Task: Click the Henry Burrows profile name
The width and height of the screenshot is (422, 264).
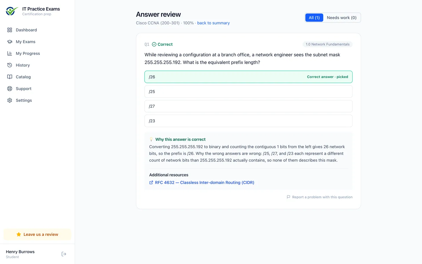Action: [x=20, y=252]
